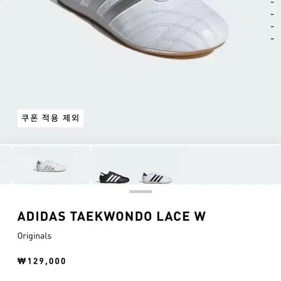Jump to the second image indicator dash
Screen dimensions: 281x281
point(272,14)
